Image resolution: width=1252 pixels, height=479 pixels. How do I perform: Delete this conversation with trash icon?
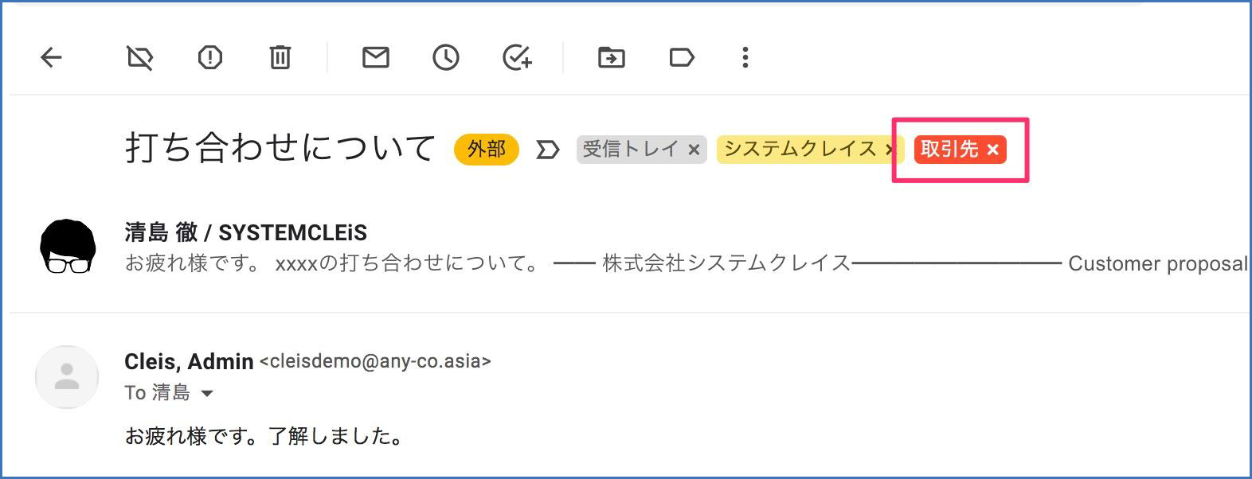pos(280,57)
